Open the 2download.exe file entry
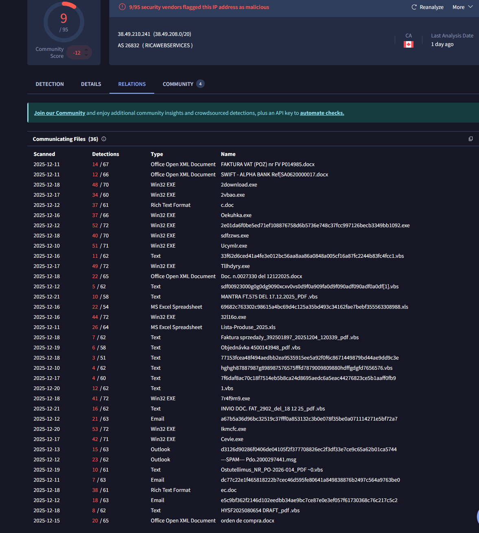The width and height of the screenshot is (479, 533). (x=239, y=185)
